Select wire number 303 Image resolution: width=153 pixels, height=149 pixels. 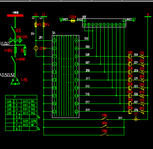click(x=87, y=47)
